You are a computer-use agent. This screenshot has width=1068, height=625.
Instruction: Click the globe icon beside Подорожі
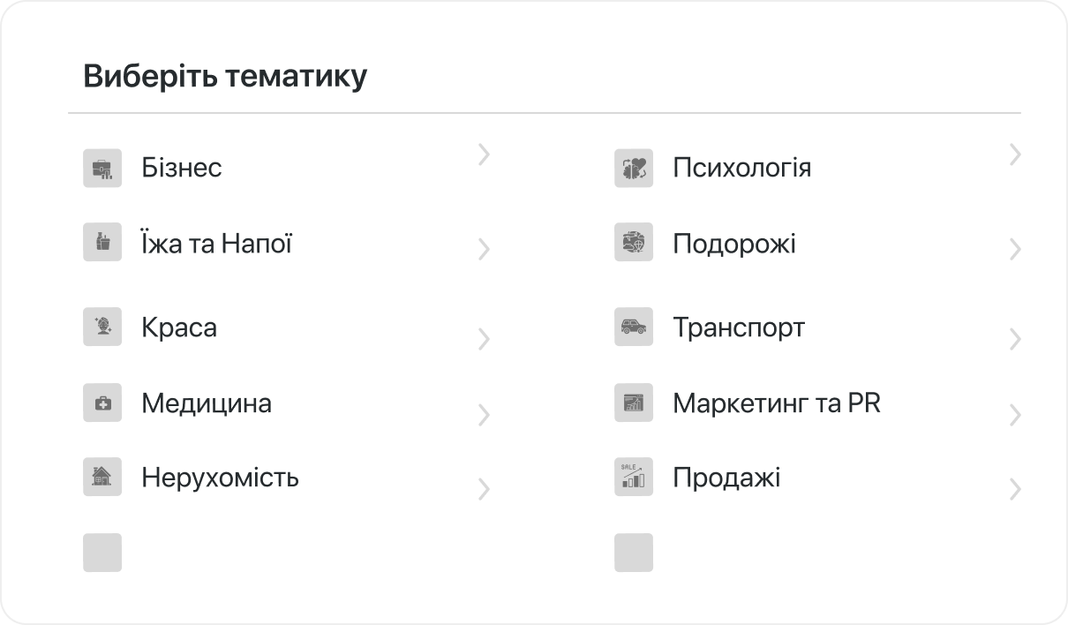click(634, 242)
